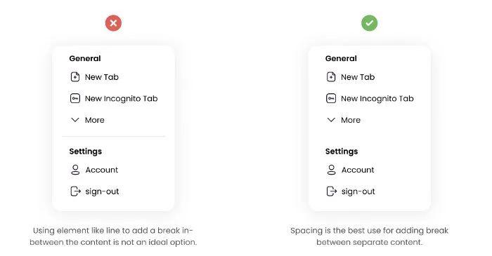Click the sign-out arrow icon in left menu
The height and width of the screenshot is (256, 492).
75,191
